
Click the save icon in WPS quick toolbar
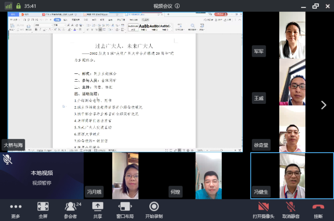coord(24,20)
